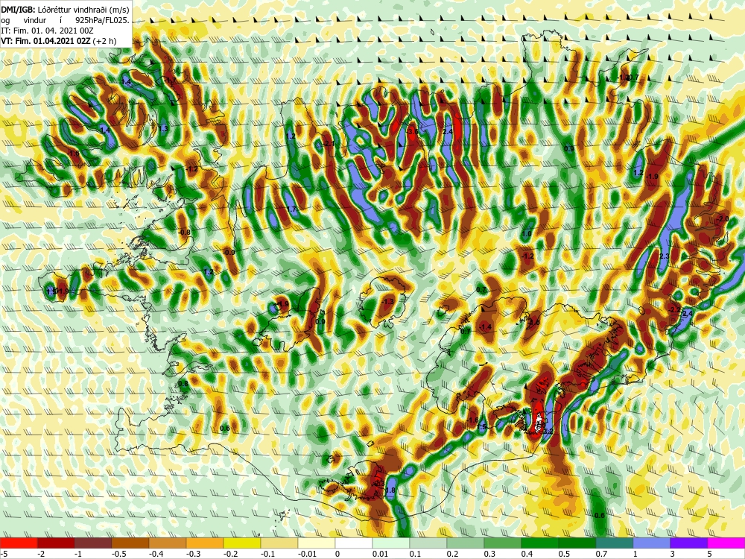Pick the purple swatch above 3 label
This screenshot has height=559, width=745.
click(x=689, y=543)
